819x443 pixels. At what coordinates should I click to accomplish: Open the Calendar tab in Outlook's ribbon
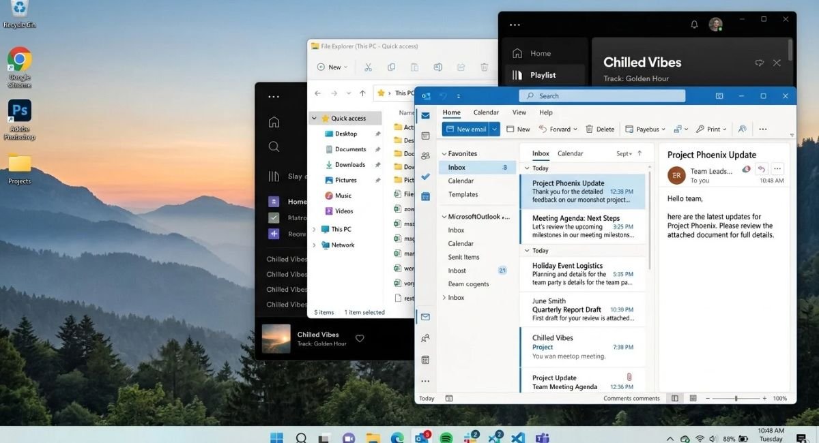click(486, 112)
